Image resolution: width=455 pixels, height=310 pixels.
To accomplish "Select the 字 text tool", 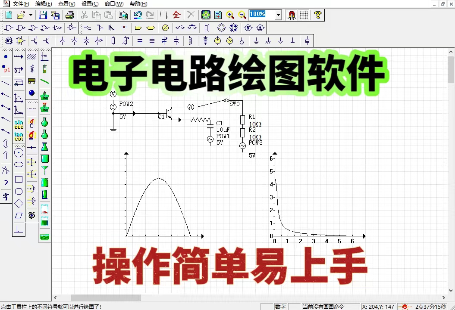I will (6, 196).
